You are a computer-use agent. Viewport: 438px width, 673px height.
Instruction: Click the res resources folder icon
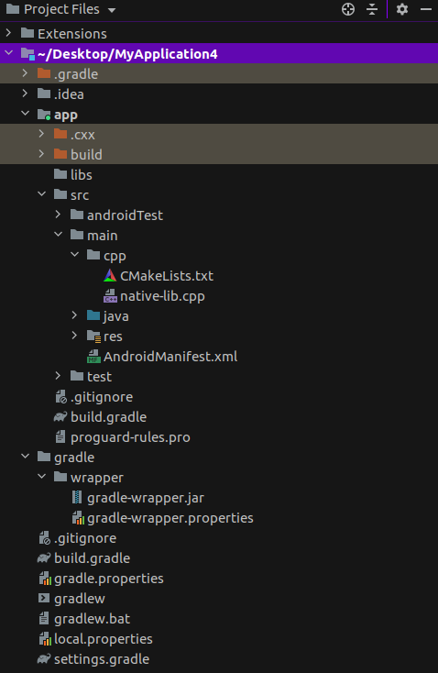coord(93,336)
